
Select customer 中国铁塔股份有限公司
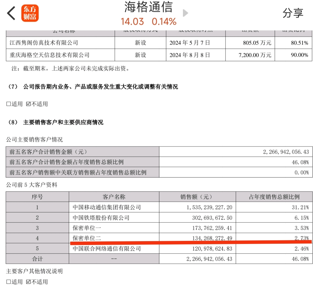(x=101, y=218)
